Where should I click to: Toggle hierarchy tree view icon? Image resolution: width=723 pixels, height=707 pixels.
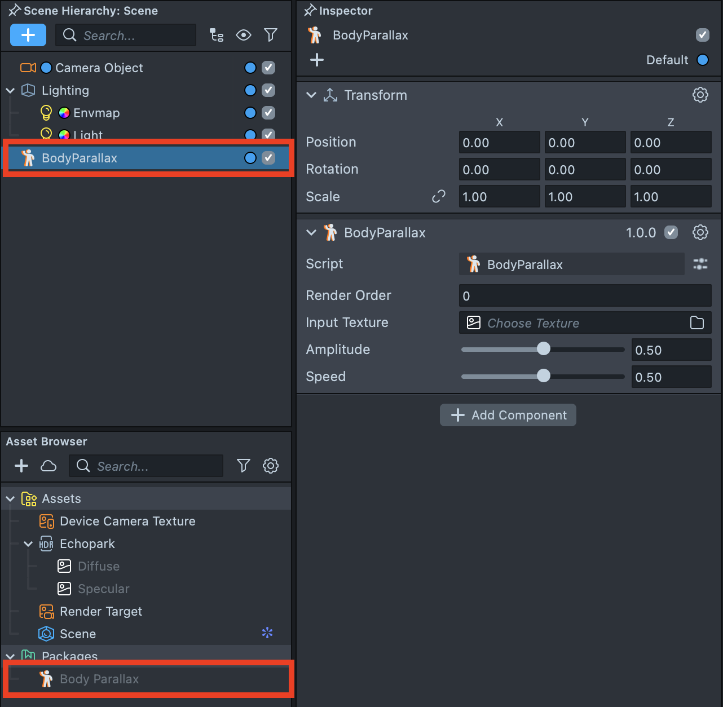[x=217, y=35]
